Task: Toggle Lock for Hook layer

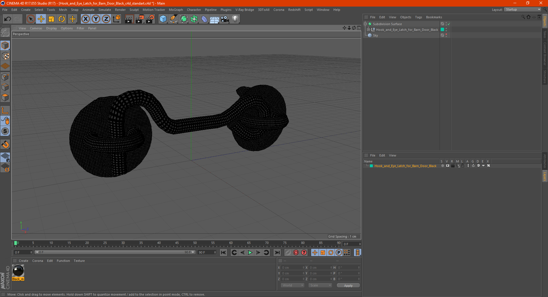Action: 463,166
